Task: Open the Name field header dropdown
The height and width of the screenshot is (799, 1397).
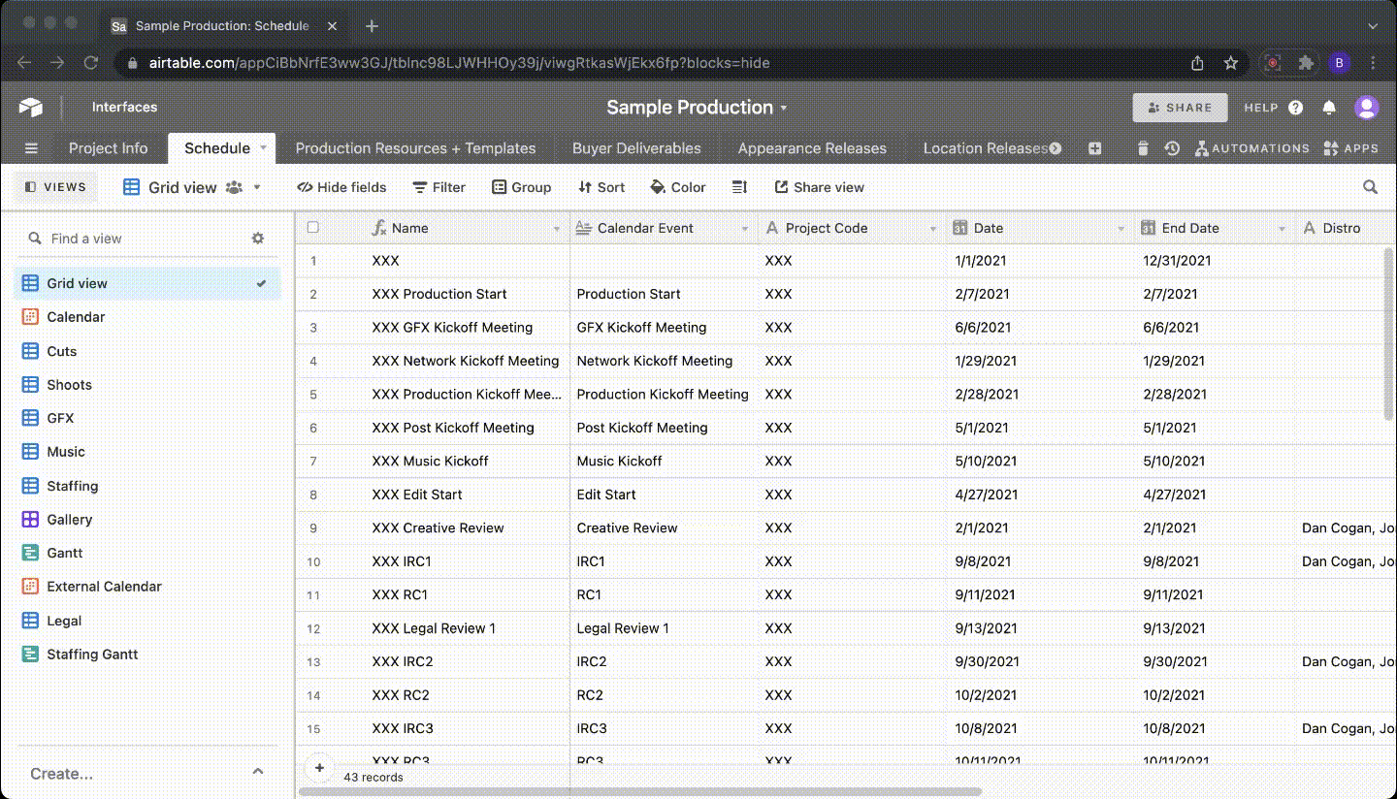Action: 556,228
